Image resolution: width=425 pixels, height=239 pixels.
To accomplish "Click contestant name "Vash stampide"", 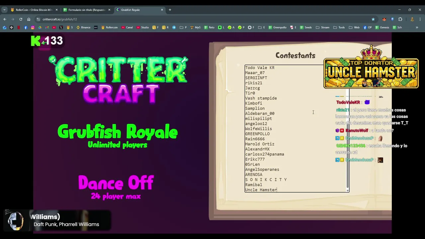I will [x=261, y=98].
